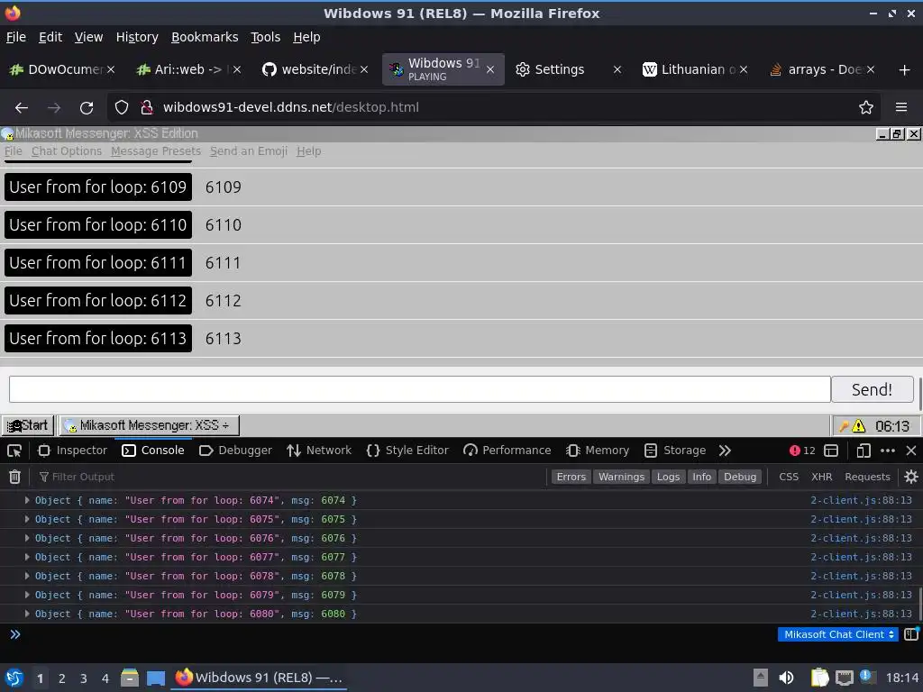
Task: Click the Send! button in the messenger
Action: click(873, 389)
